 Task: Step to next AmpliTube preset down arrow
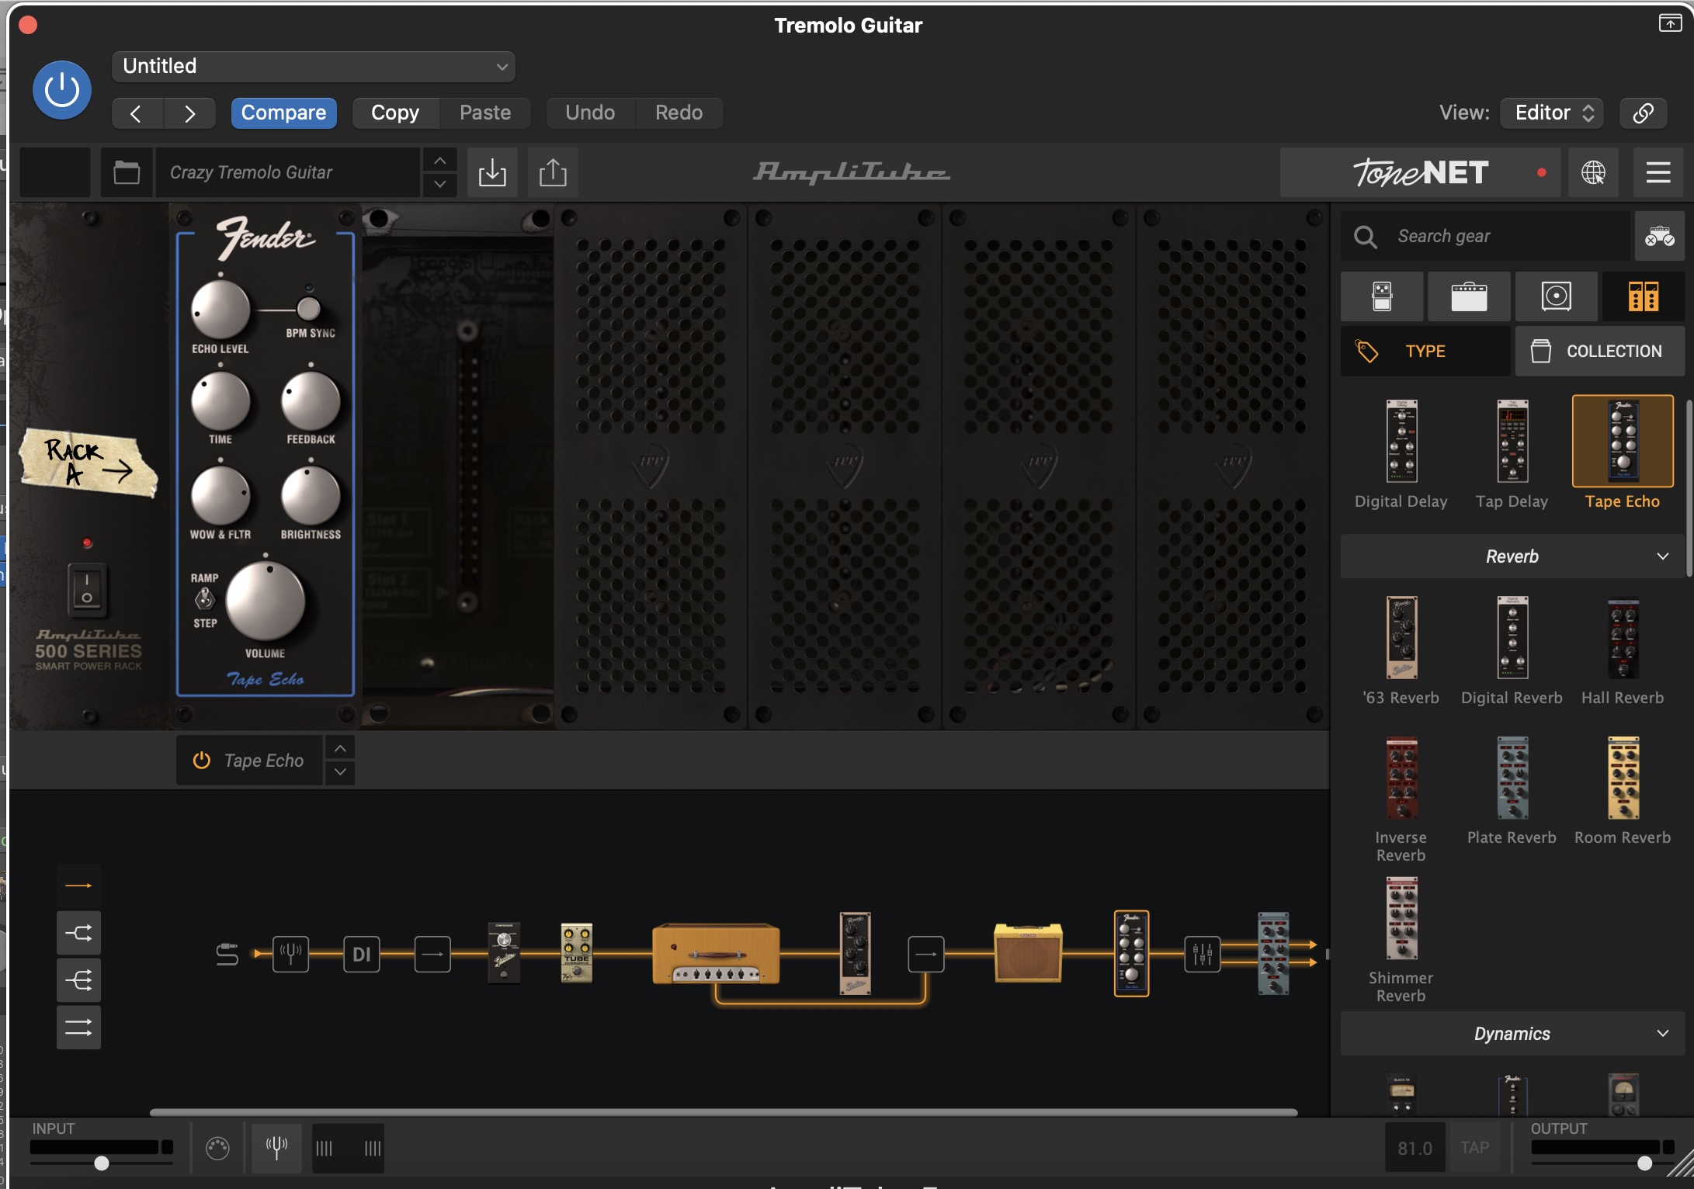440,184
